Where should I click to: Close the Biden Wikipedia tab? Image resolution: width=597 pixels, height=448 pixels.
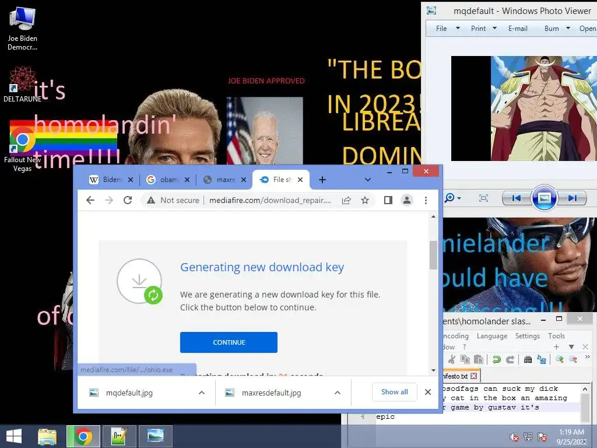(131, 180)
